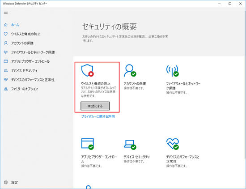Screen dimensions: 246x189
Task: Go to ウイルスと脅威の防止 in the sidebar
Action: pyautogui.click(x=26, y=34)
